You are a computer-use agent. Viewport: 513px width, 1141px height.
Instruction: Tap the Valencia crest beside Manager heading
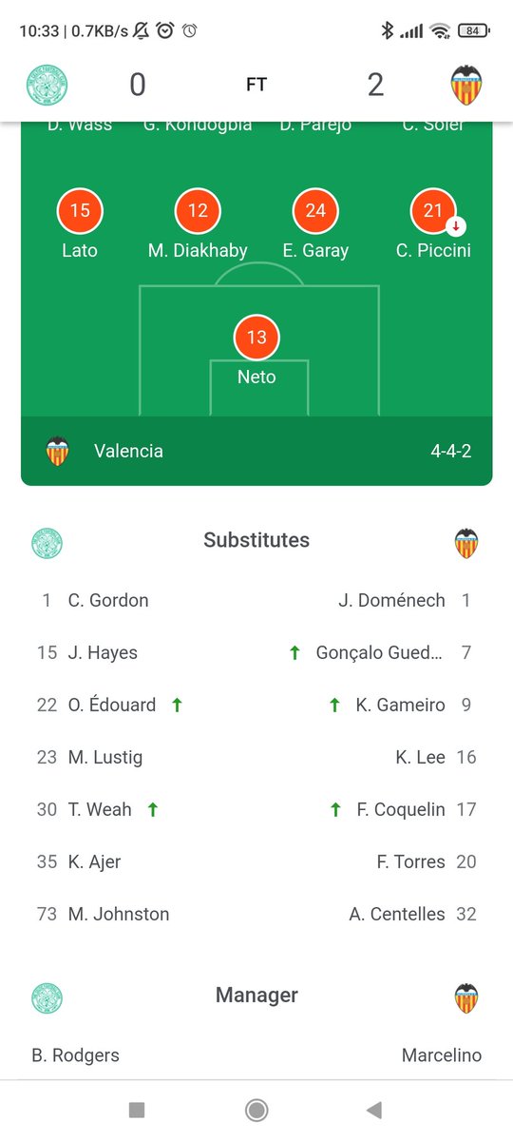coord(466,998)
